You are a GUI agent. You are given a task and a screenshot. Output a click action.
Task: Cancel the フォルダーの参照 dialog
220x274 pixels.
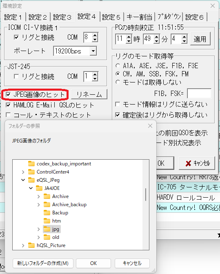point(132,263)
